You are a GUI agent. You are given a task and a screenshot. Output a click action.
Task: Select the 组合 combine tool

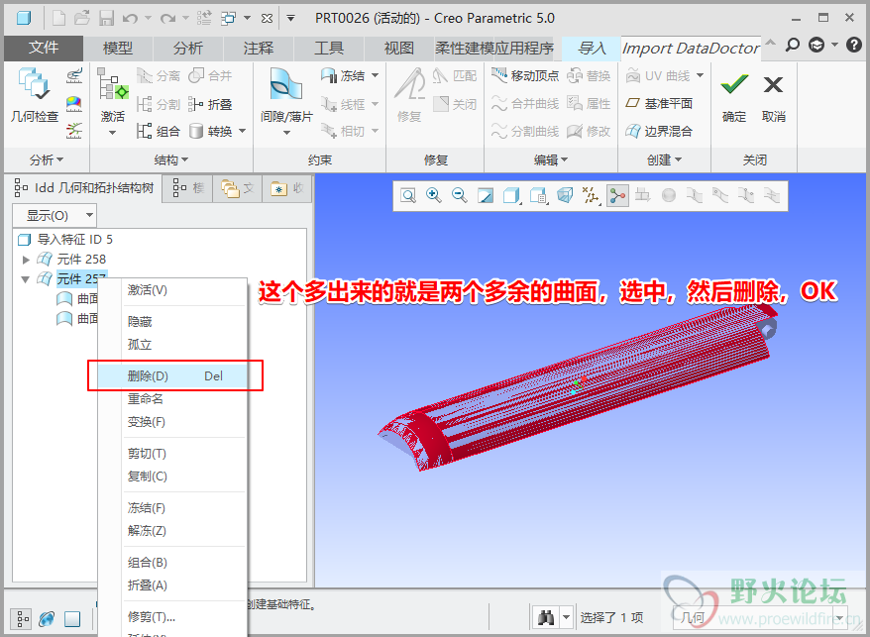[159, 131]
